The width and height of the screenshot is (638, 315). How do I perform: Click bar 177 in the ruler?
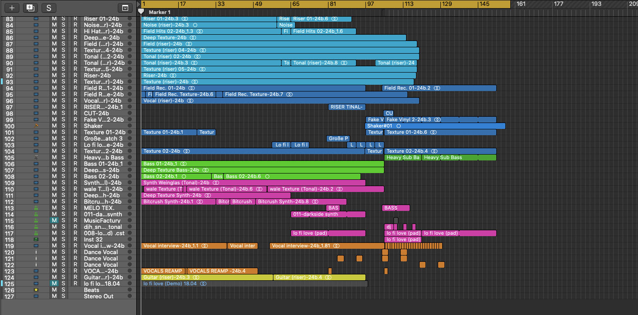click(x=559, y=4)
